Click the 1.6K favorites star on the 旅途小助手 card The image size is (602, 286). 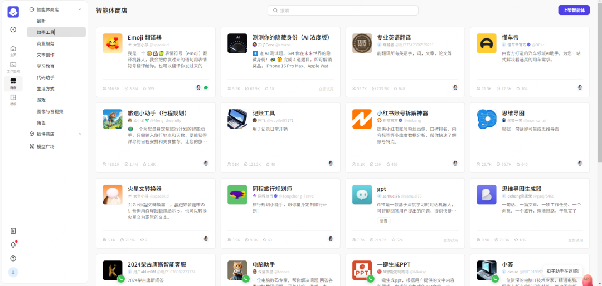149,164
